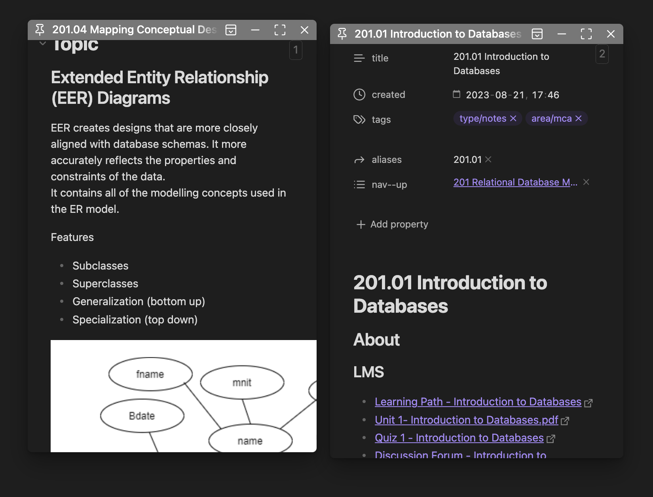Open Unit 1- Introduction to Databases.pdf
Viewport: 653px width, 497px height.
[466, 420]
